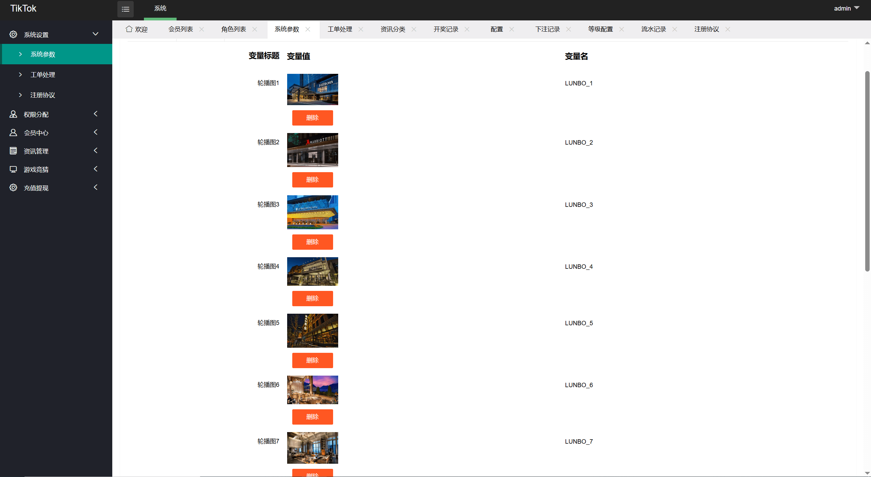Click the 系统设置 gear icon
Image resolution: width=871 pixels, height=477 pixels.
(x=13, y=34)
